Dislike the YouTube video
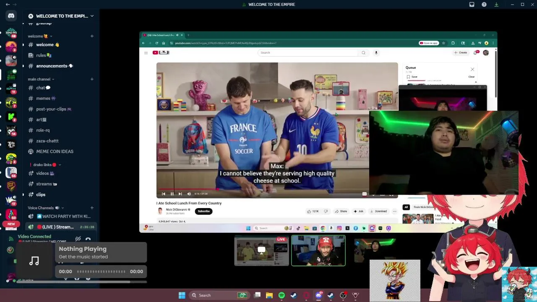Viewport: 537px width, 302px height. 326,211
